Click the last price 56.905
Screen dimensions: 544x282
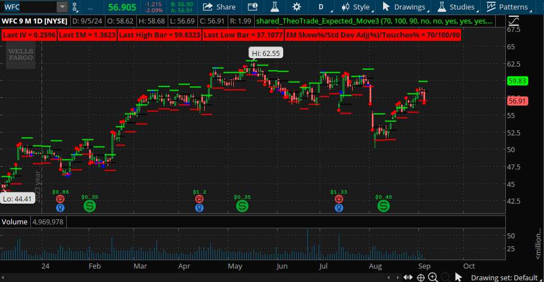122,7
